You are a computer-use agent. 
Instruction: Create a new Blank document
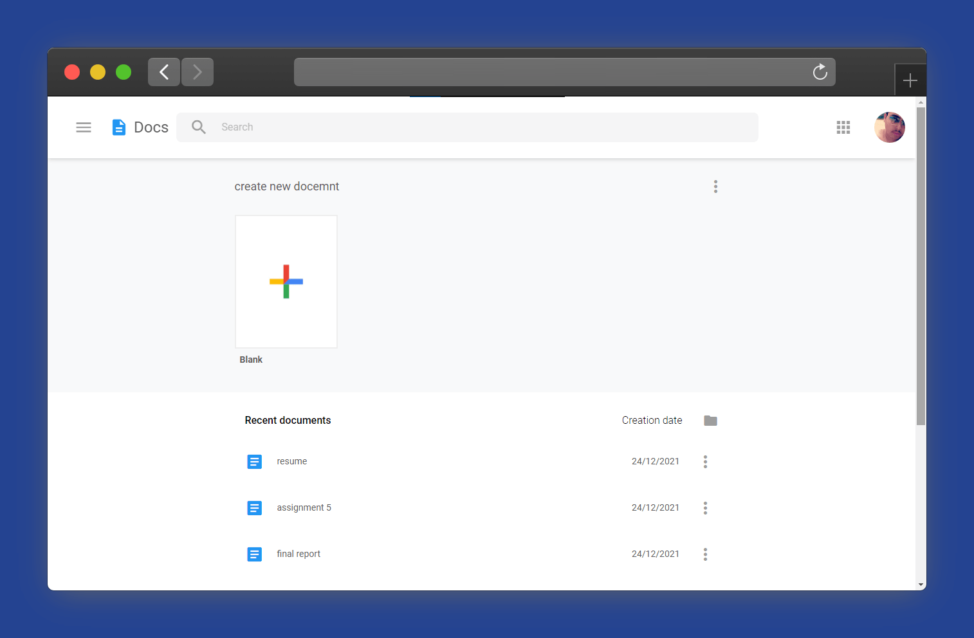286,282
